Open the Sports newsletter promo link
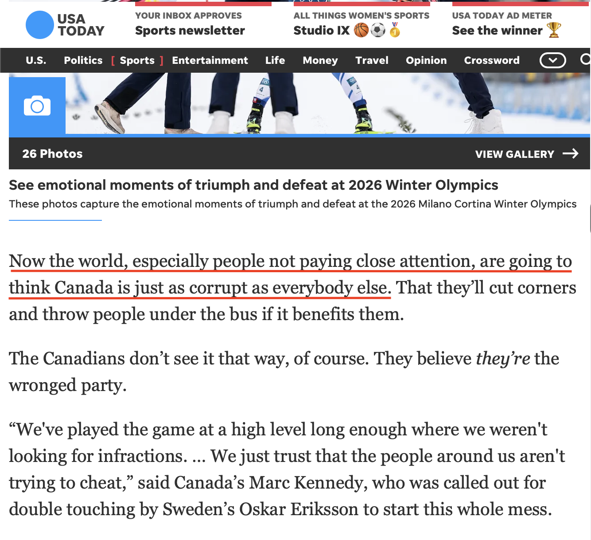The image size is (591, 540). click(190, 30)
